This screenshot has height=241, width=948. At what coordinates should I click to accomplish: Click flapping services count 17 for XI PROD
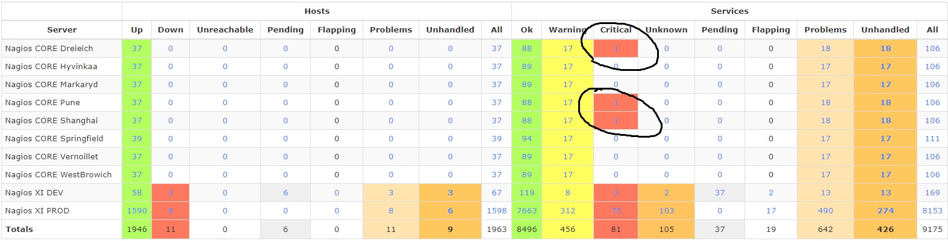(x=771, y=211)
